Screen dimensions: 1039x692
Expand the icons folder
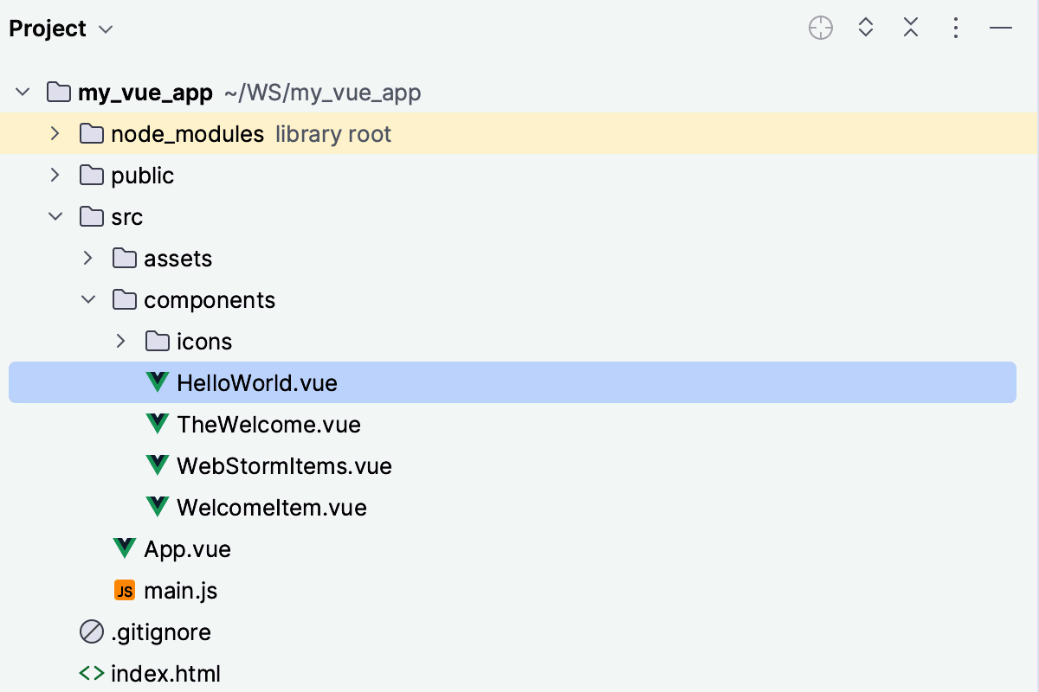(x=121, y=341)
